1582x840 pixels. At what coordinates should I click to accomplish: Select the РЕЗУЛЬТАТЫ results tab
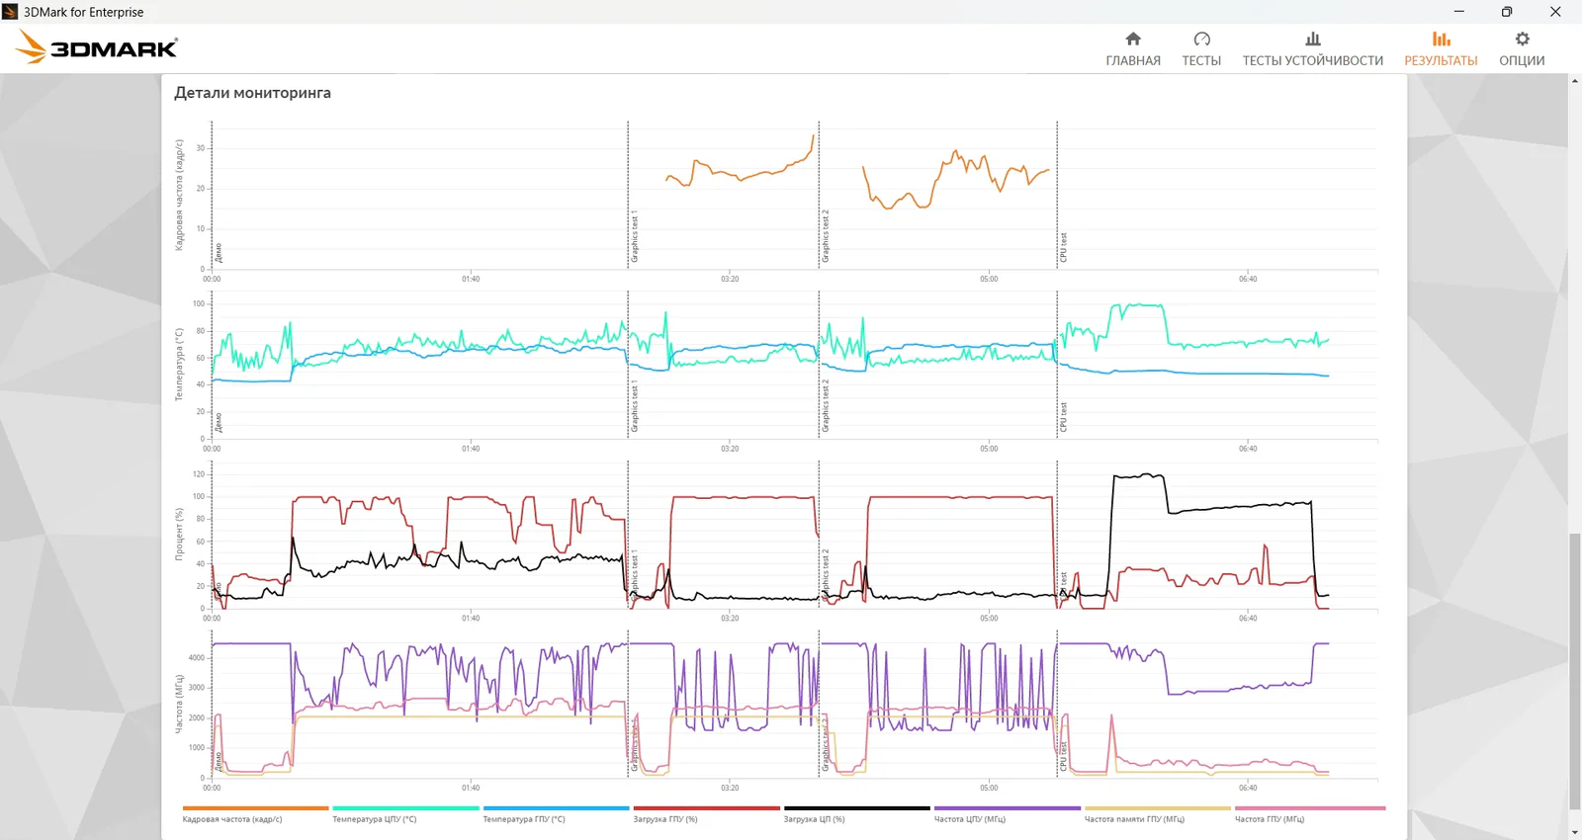click(x=1441, y=49)
